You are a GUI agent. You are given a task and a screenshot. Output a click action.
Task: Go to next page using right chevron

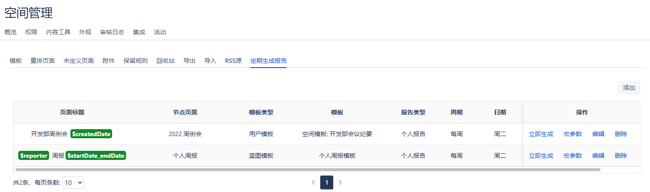(340, 182)
